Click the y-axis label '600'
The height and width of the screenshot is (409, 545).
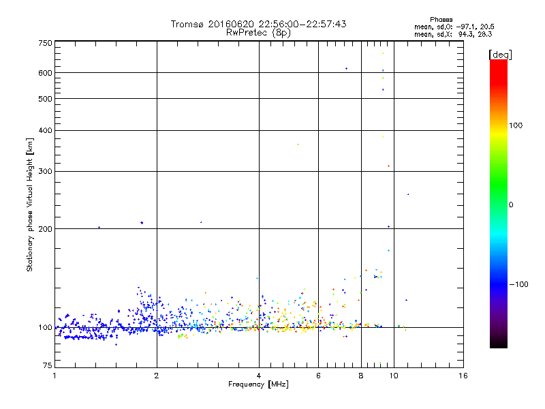pos(45,73)
